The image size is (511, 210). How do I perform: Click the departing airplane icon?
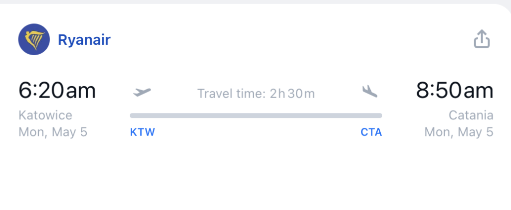tap(142, 93)
